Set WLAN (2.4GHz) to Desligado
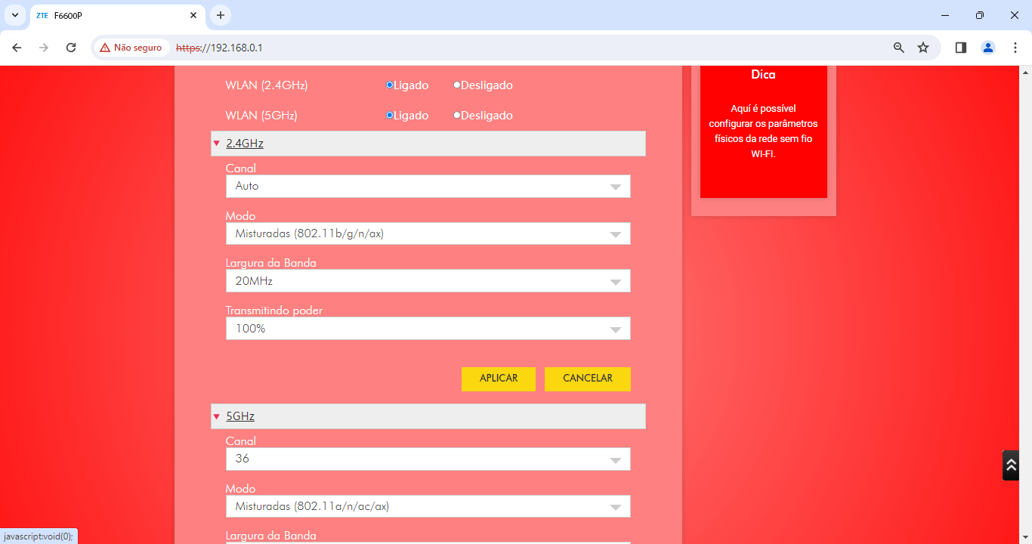This screenshot has width=1032, height=544. point(457,85)
